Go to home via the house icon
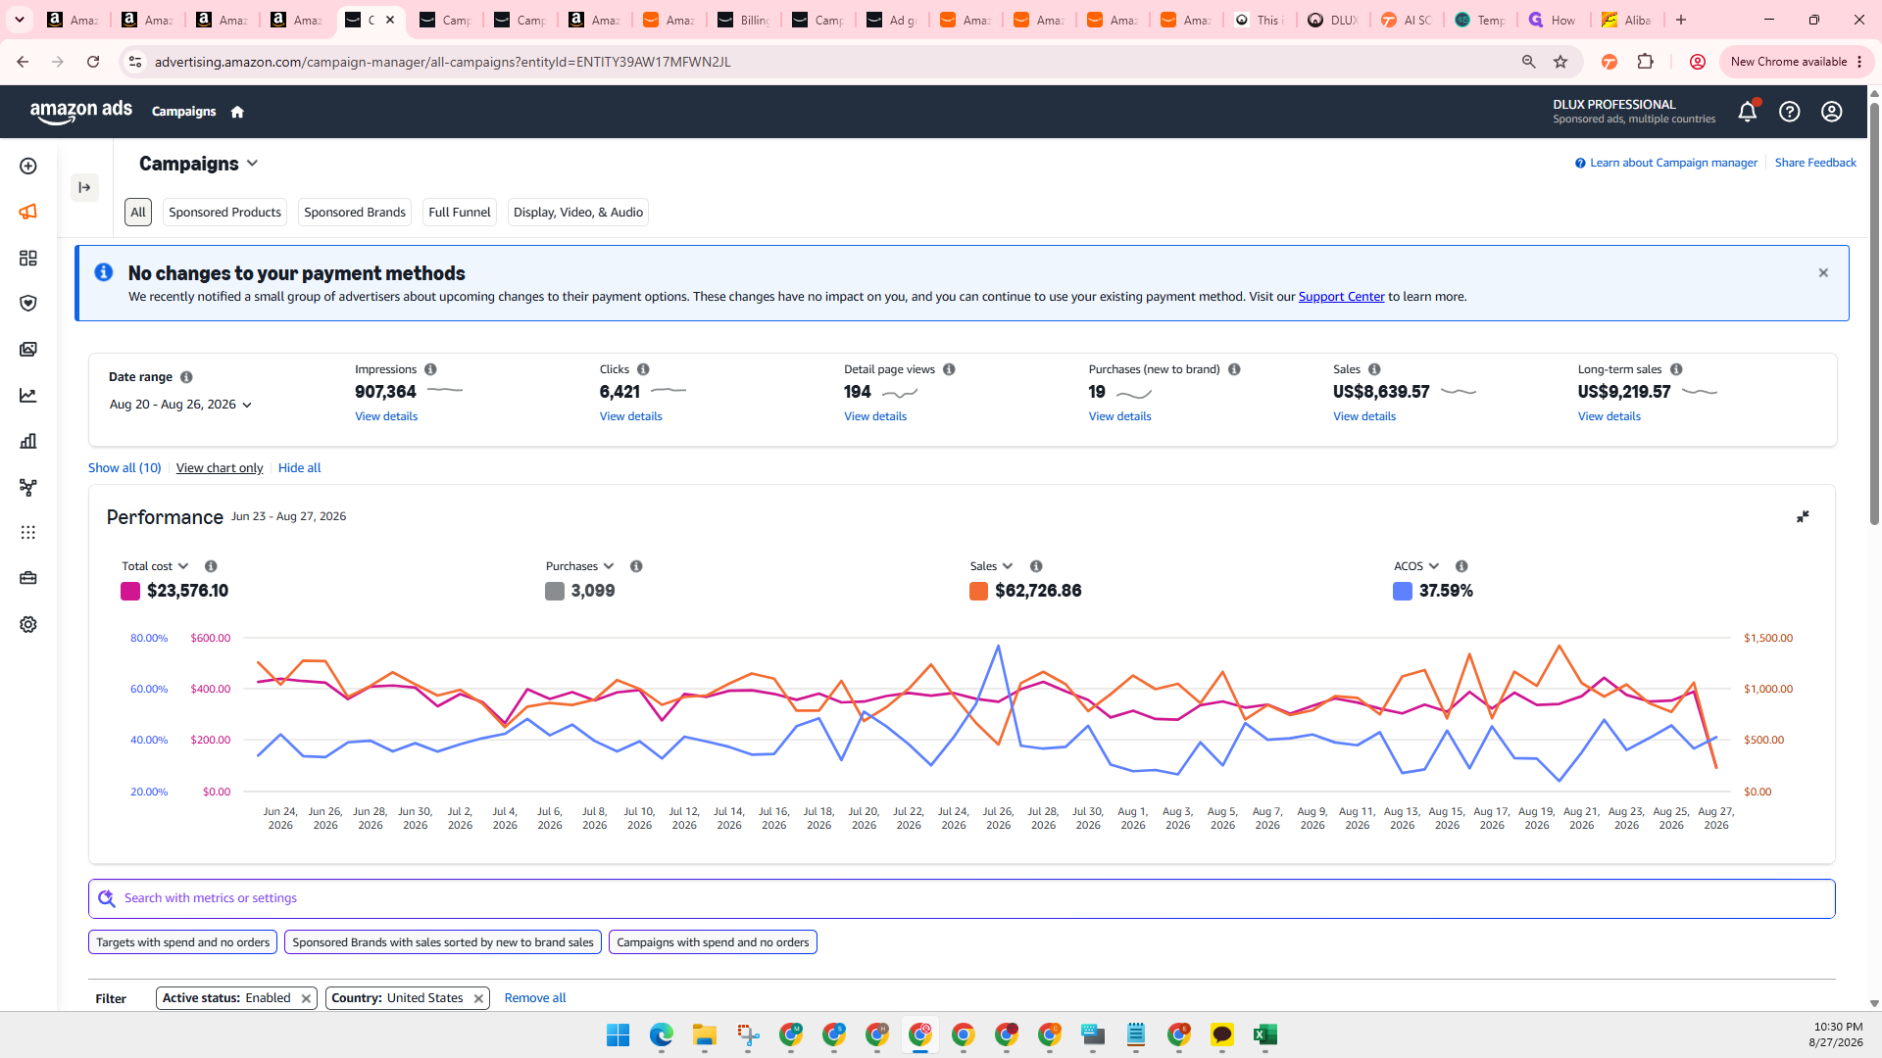Screen dimensions: 1882x1058 coord(237,112)
